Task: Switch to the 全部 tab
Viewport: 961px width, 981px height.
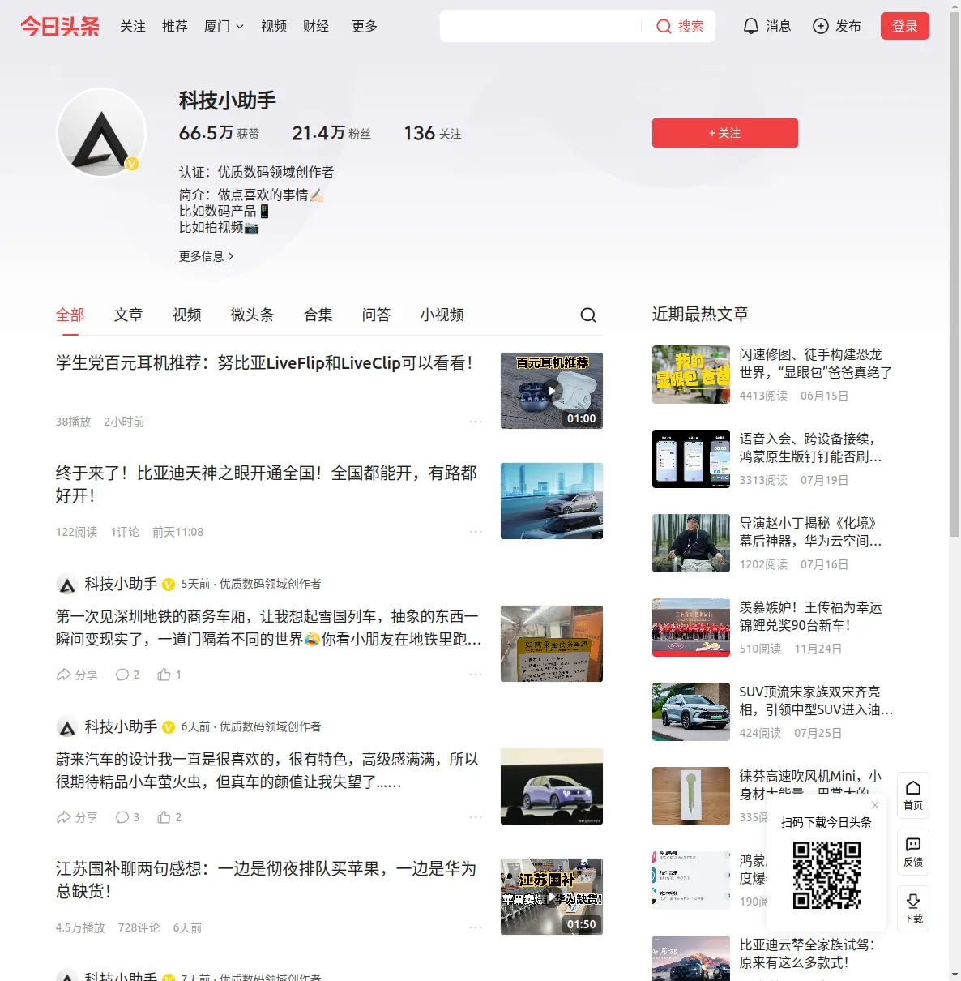Action: point(70,315)
